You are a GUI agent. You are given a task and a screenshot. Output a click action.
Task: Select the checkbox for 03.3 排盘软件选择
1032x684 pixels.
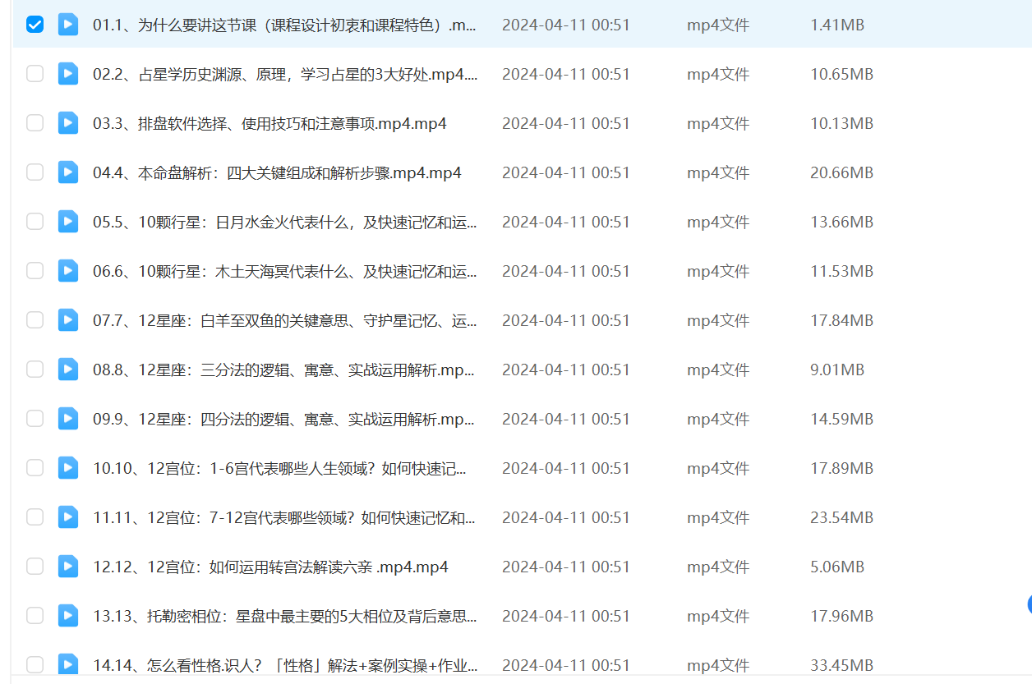coord(35,123)
